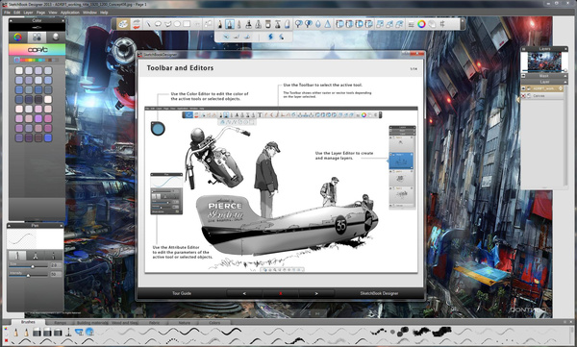Viewport: 577px width, 347px height.
Task: Click the paint palette icon in the top toolbar
Action: pyautogui.click(x=123, y=24)
